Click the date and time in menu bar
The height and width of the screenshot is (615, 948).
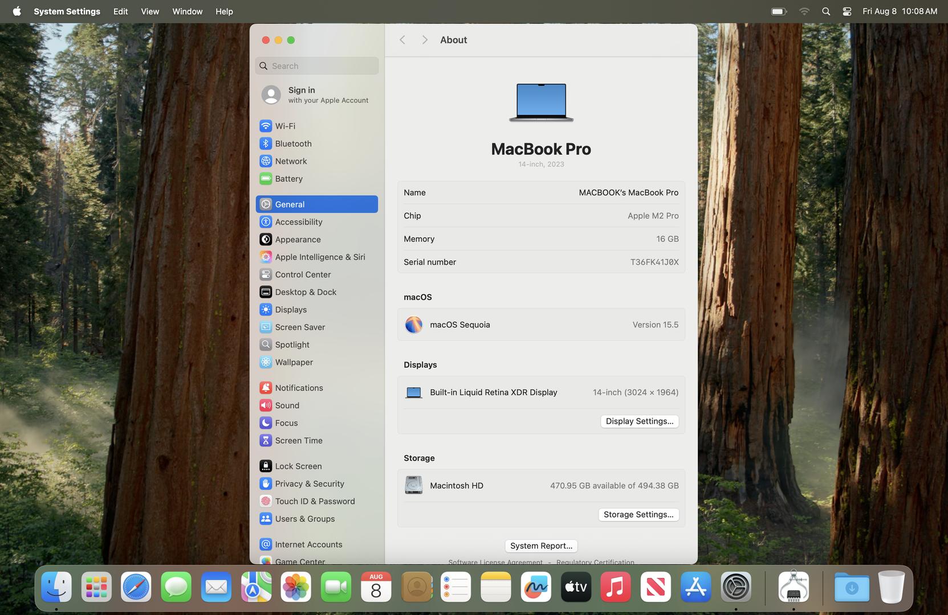[x=900, y=11]
